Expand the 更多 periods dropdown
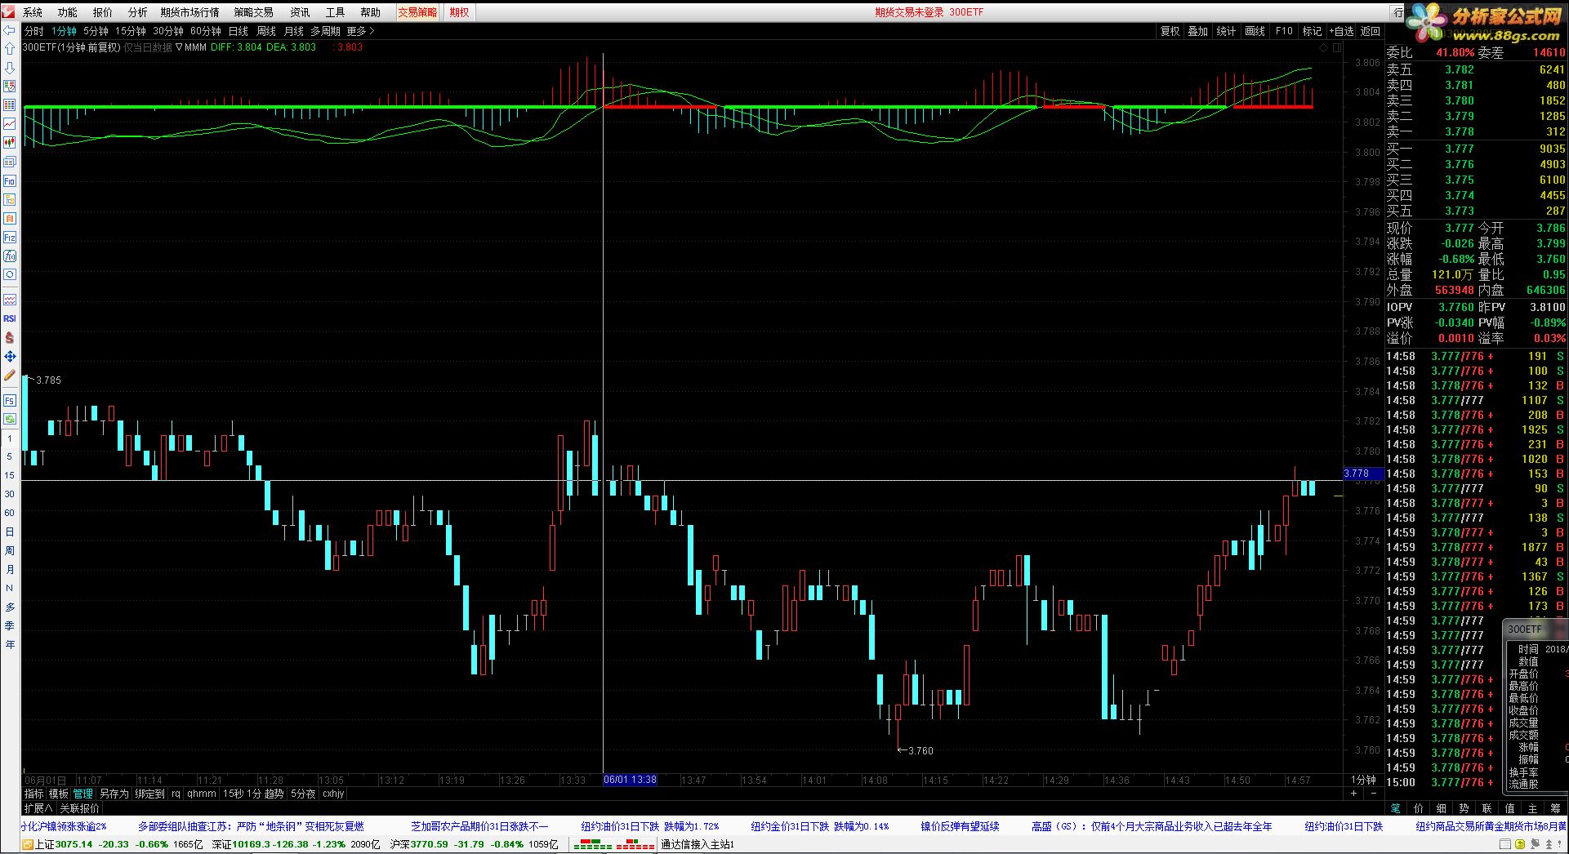 [360, 31]
